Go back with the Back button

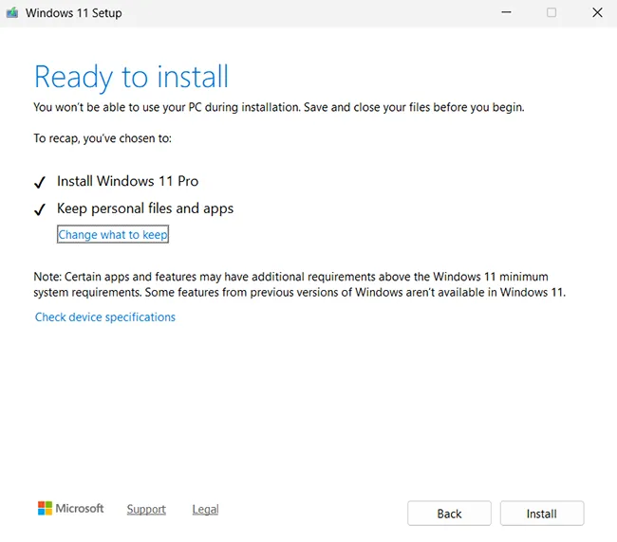click(449, 513)
